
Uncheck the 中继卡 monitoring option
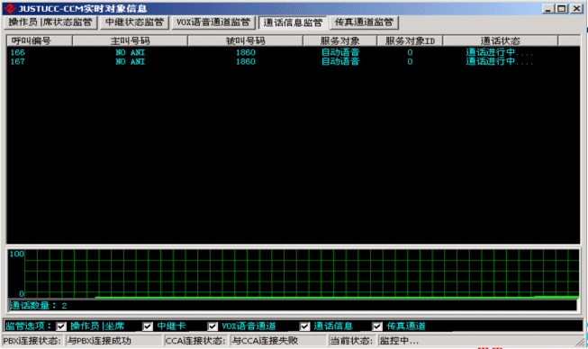[x=148, y=327]
